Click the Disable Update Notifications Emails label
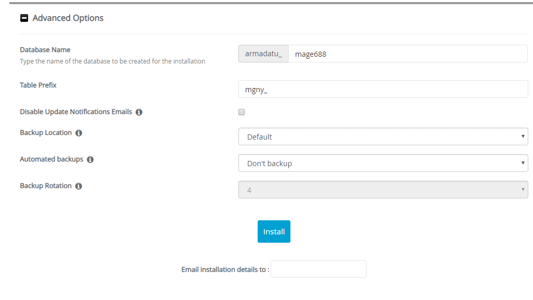 click(76, 112)
